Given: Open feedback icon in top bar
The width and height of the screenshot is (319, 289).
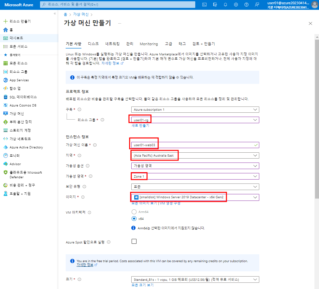Looking at the screenshot, I should pos(257,5).
